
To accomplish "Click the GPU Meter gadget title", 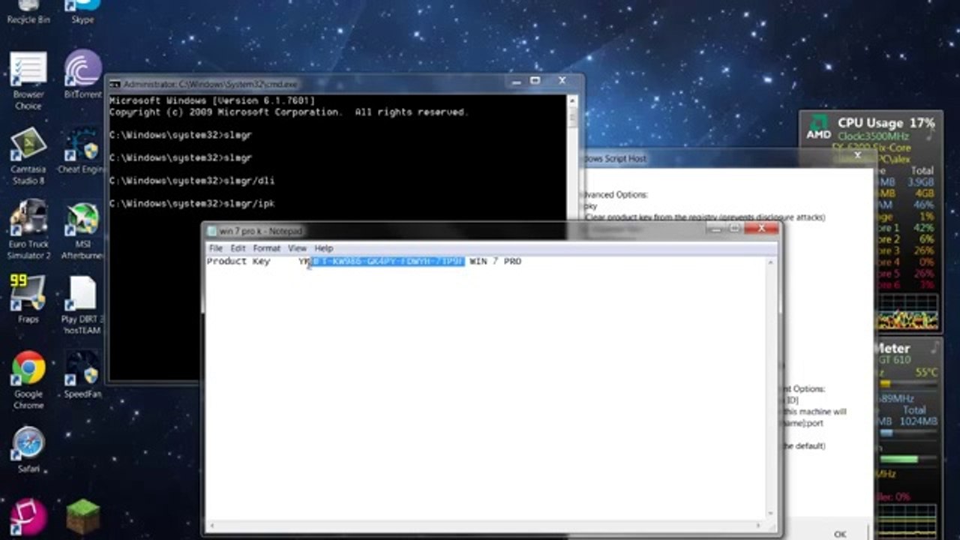I will click(893, 348).
